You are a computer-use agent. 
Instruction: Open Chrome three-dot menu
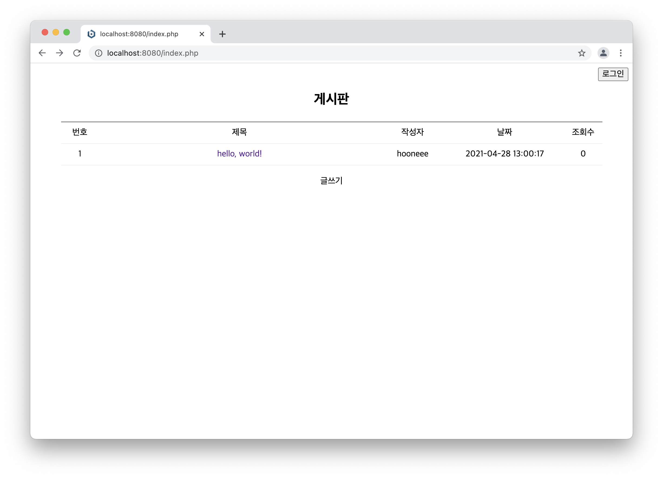pos(621,53)
